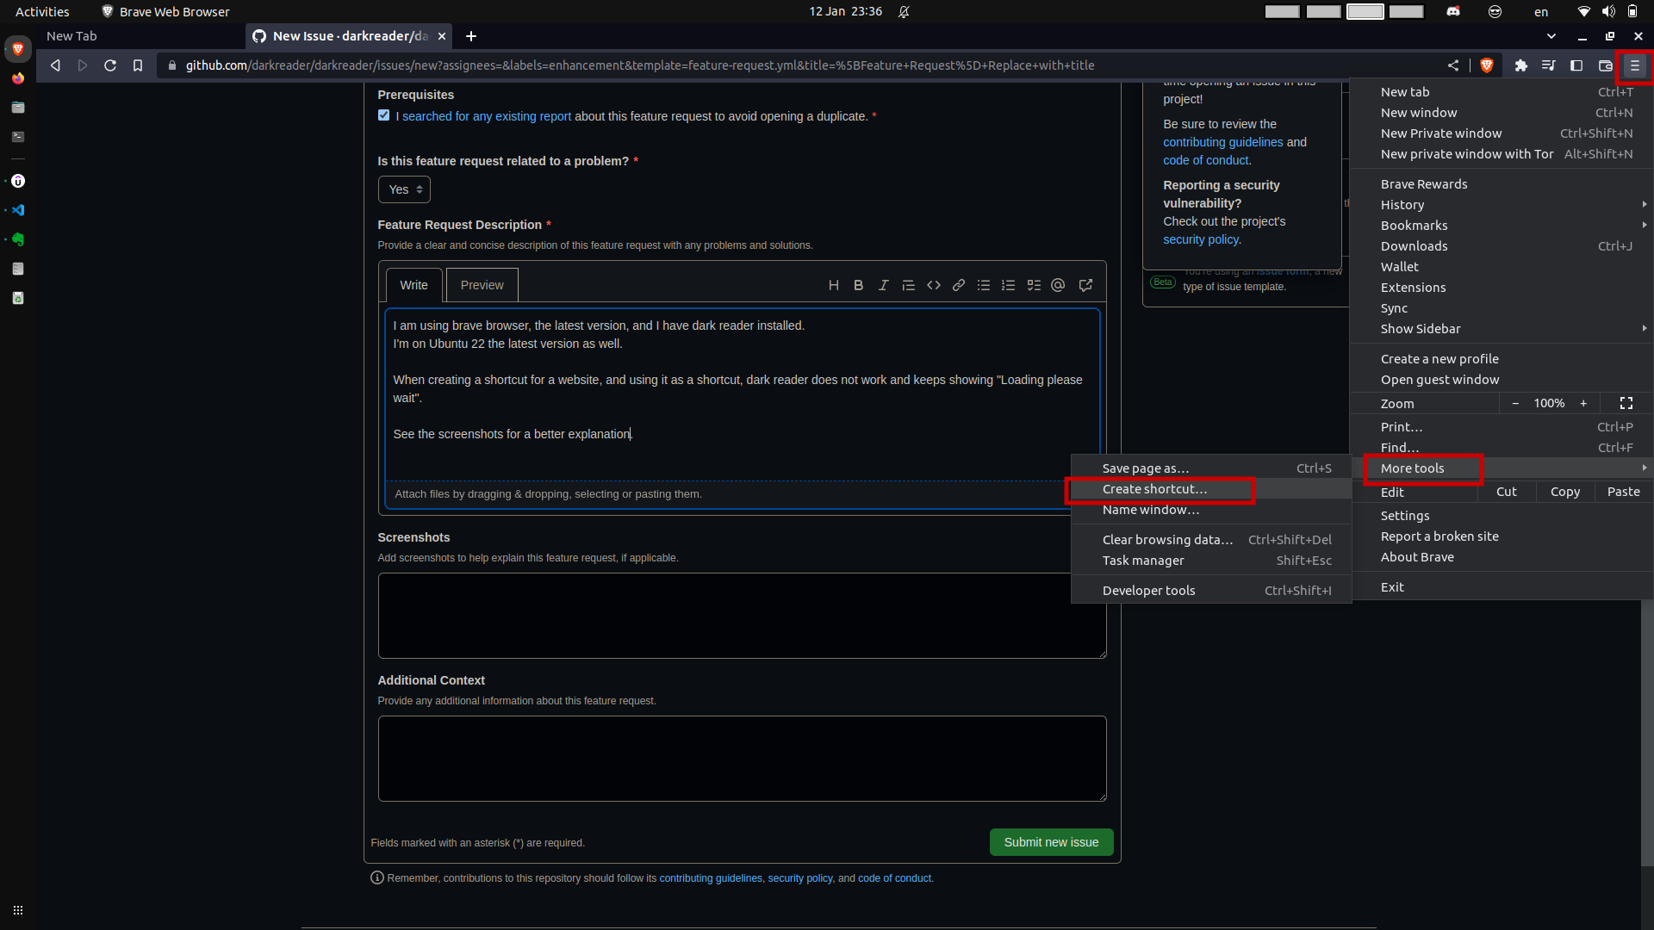Insert a bulleted list
Image resolution: width=1654 pixels, height=930 pixels.
click(x=983, y=285)
